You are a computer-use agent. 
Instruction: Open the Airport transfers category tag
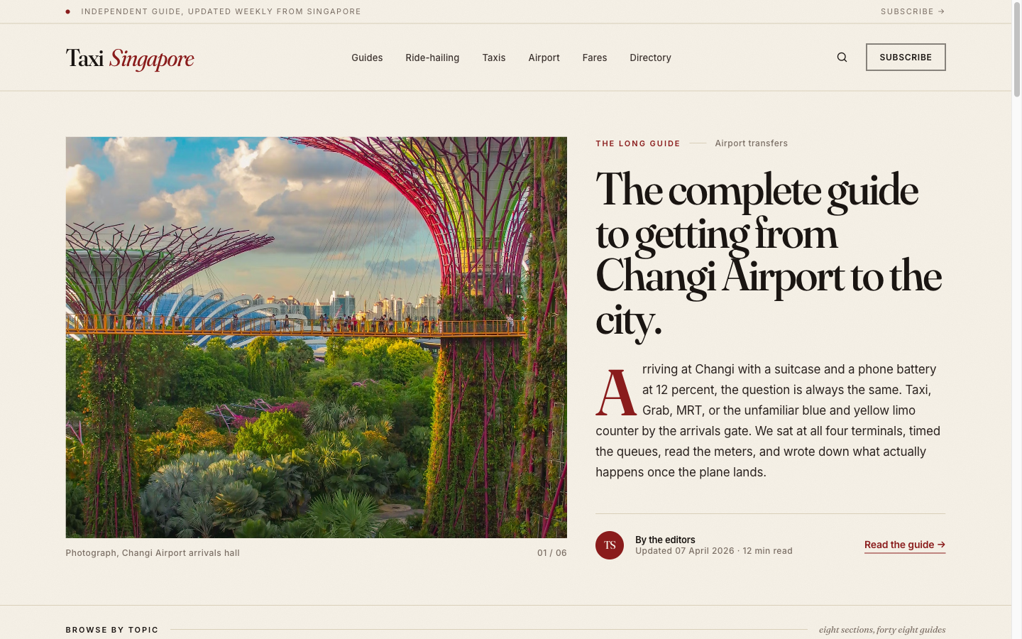[751, 143]
